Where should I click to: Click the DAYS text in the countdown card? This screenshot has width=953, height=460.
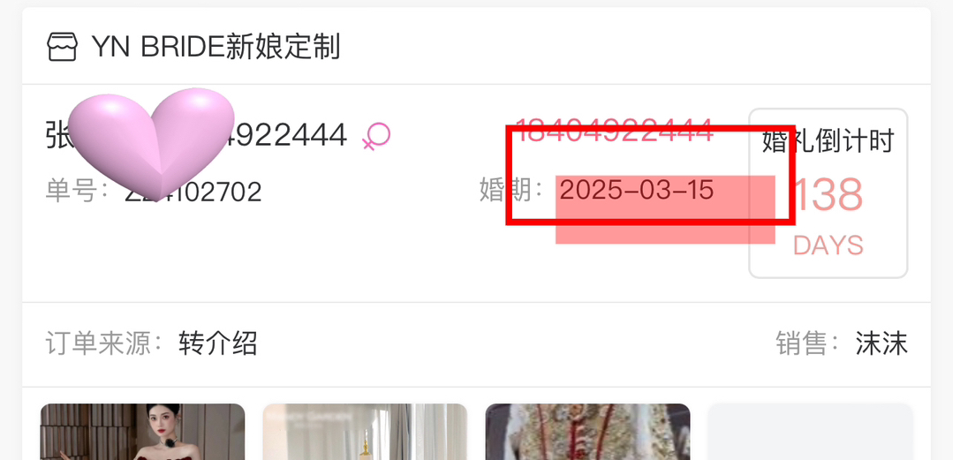[828, 245]
